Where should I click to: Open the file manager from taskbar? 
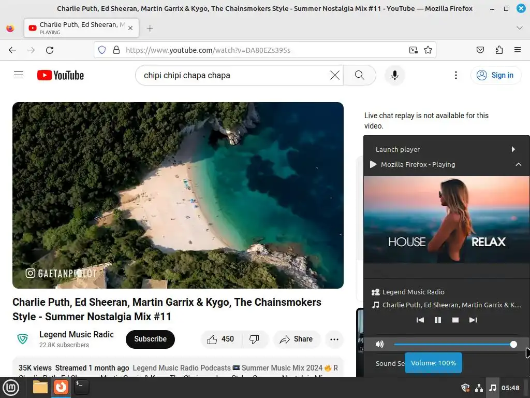(x=40, y=387)
